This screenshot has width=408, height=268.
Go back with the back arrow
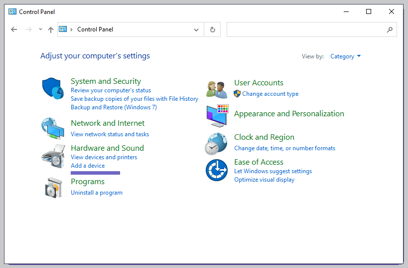pos(14,29)
